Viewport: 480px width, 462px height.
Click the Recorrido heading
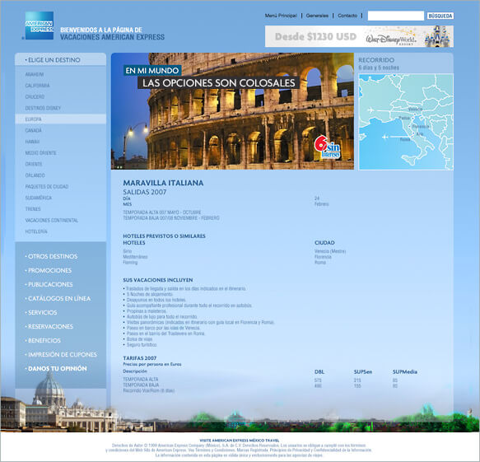coord(376,60)
